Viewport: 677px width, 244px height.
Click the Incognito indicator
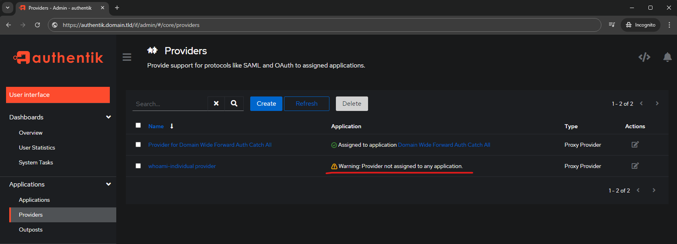tap(641, 25)
